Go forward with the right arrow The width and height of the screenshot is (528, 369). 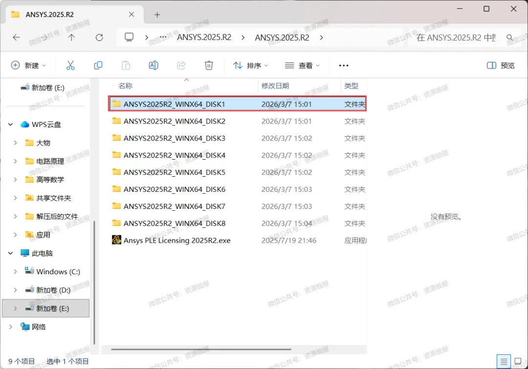(44, 37)
